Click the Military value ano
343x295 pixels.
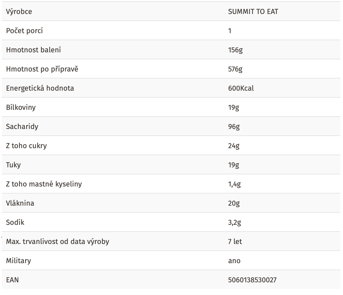234,261
